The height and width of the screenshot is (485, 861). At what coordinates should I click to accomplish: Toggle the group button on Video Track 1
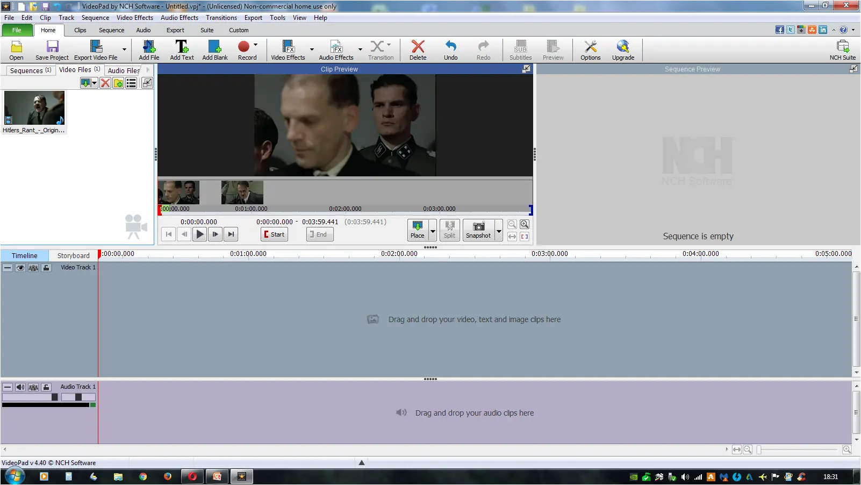33,267
